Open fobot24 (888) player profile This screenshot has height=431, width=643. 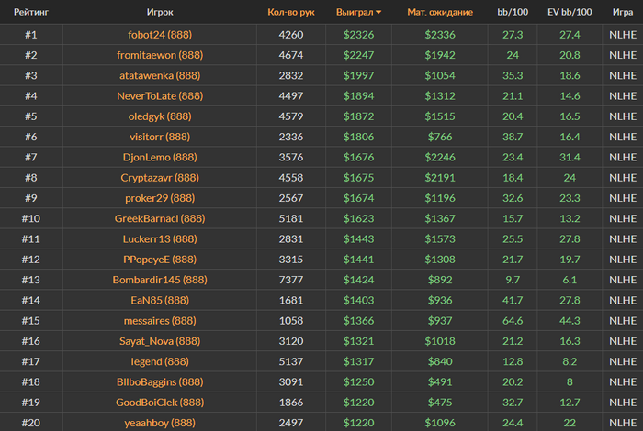(x=160, y=34)
